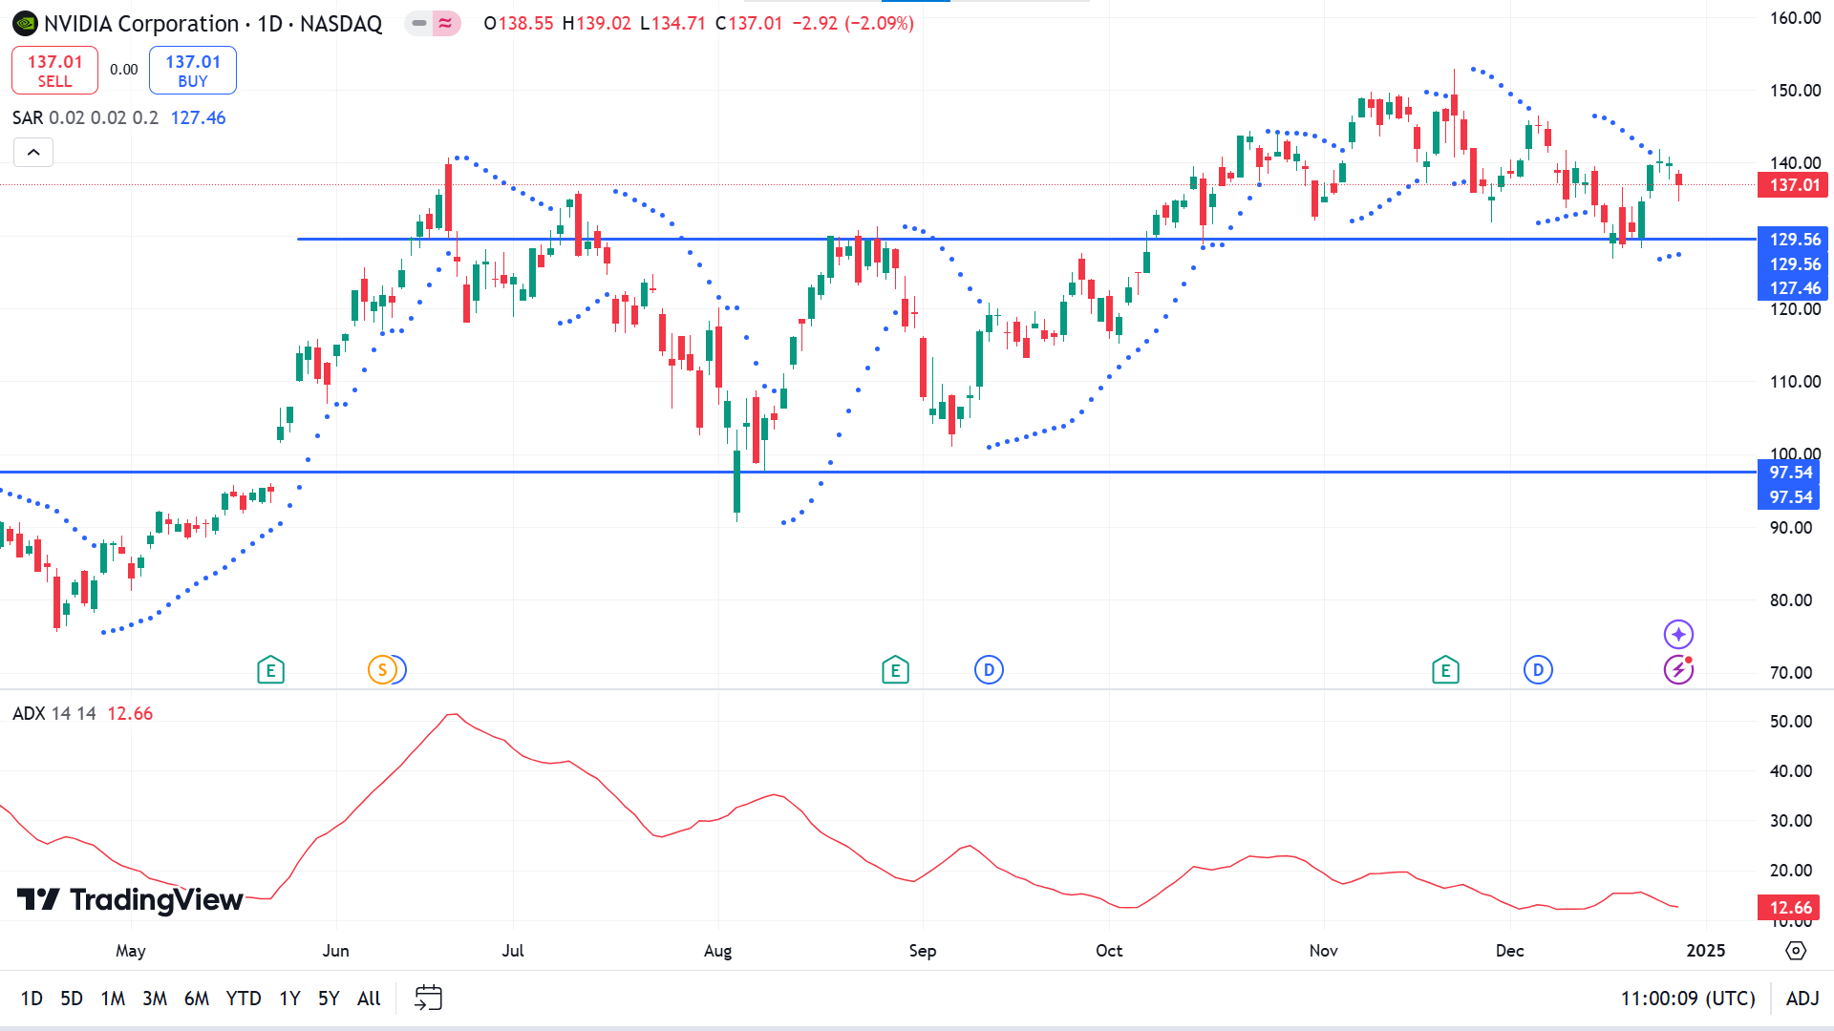Select the 5Y time range
The height and width of the screenshot is (1031, 1834).
point(329,999)
